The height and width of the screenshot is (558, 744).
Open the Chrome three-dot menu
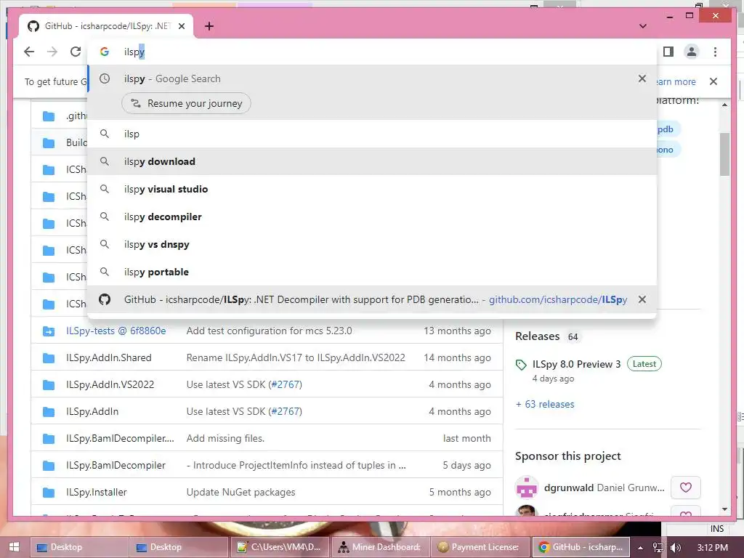pyautogui.click(x=715, y=52)
